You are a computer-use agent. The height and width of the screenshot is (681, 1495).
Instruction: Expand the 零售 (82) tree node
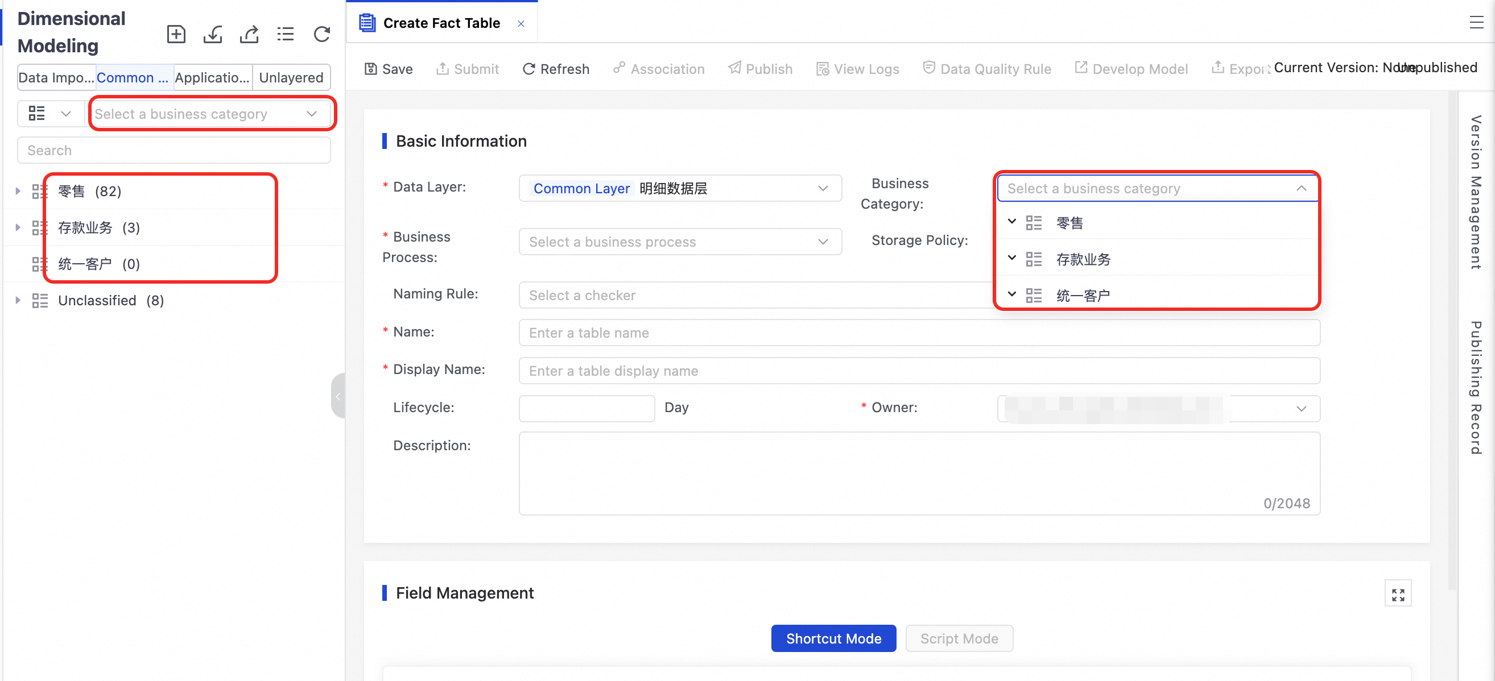click(x=18, y=191)
